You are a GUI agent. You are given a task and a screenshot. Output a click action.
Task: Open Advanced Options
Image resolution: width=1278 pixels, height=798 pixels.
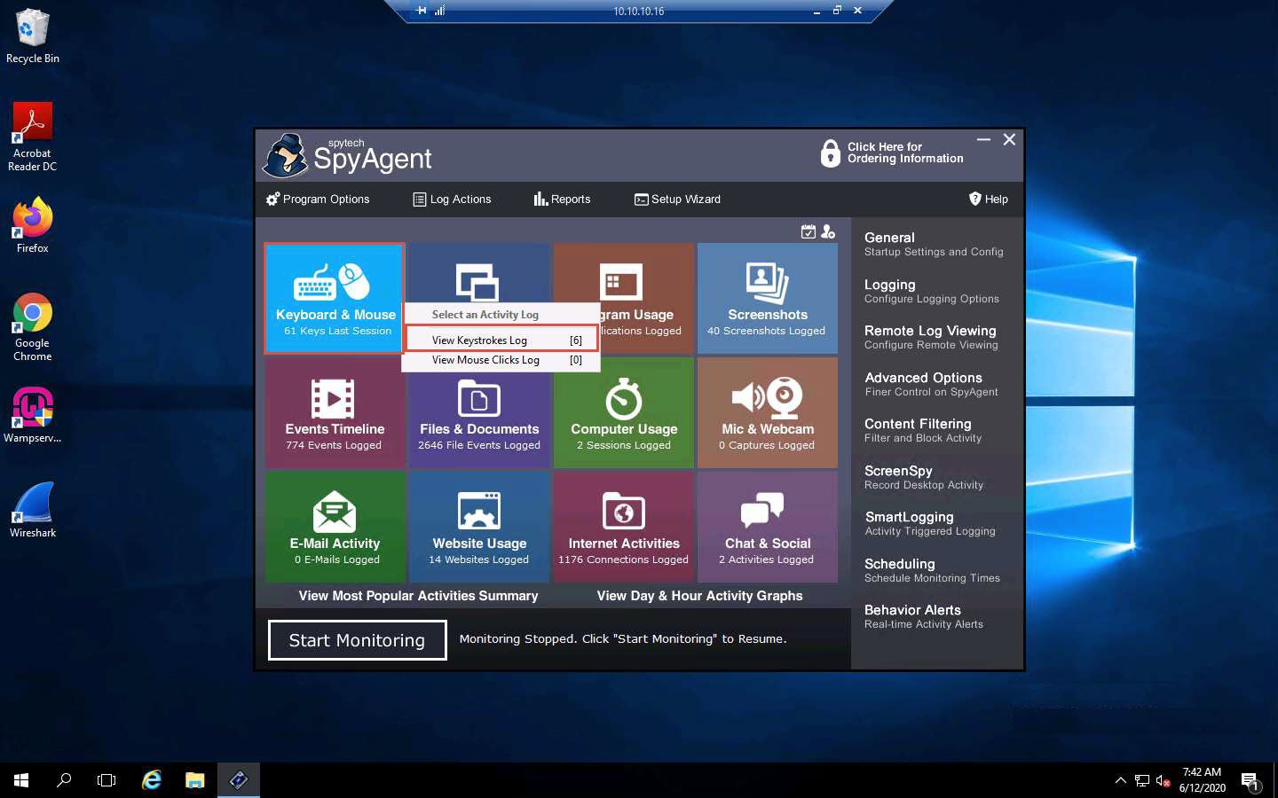(931, 384)
